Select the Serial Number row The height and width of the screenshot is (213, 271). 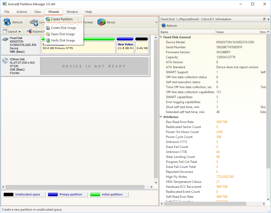pos(213,47)
